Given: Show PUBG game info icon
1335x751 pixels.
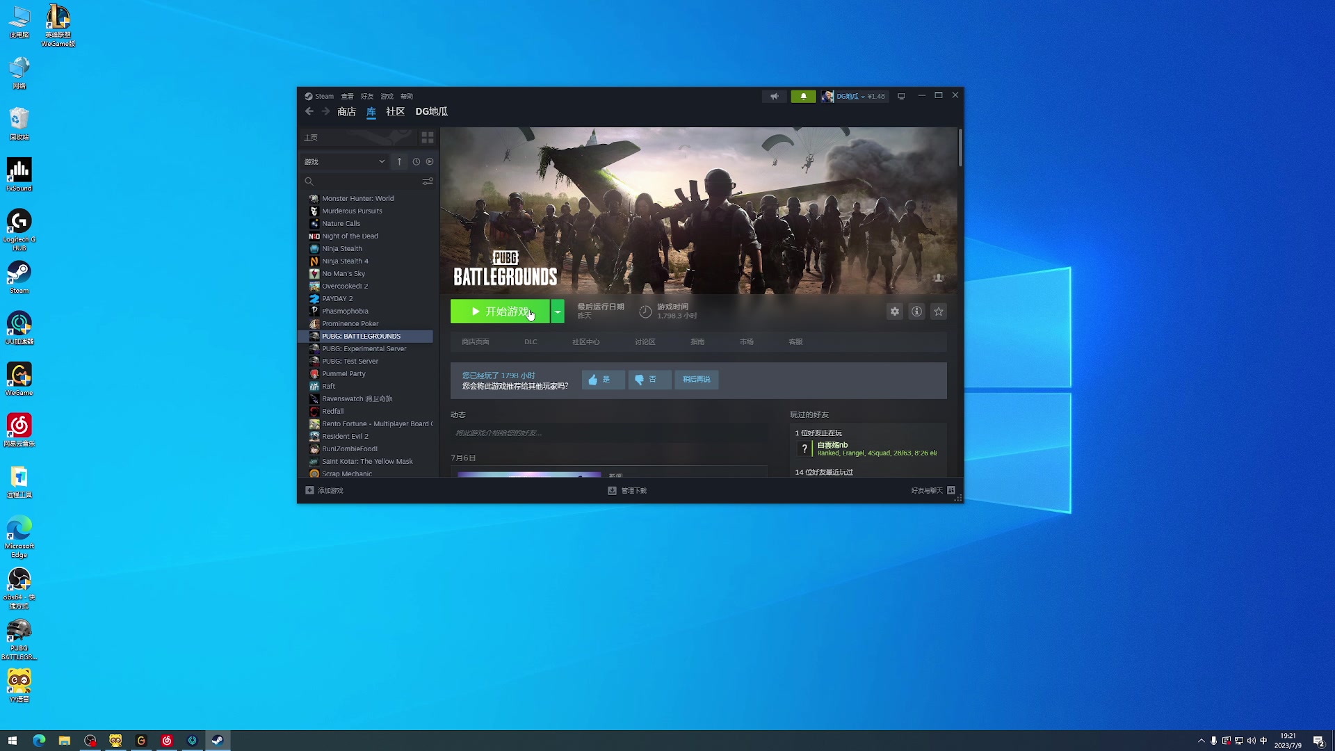Looking at the screenshot, I should click(x=917, y=312).
